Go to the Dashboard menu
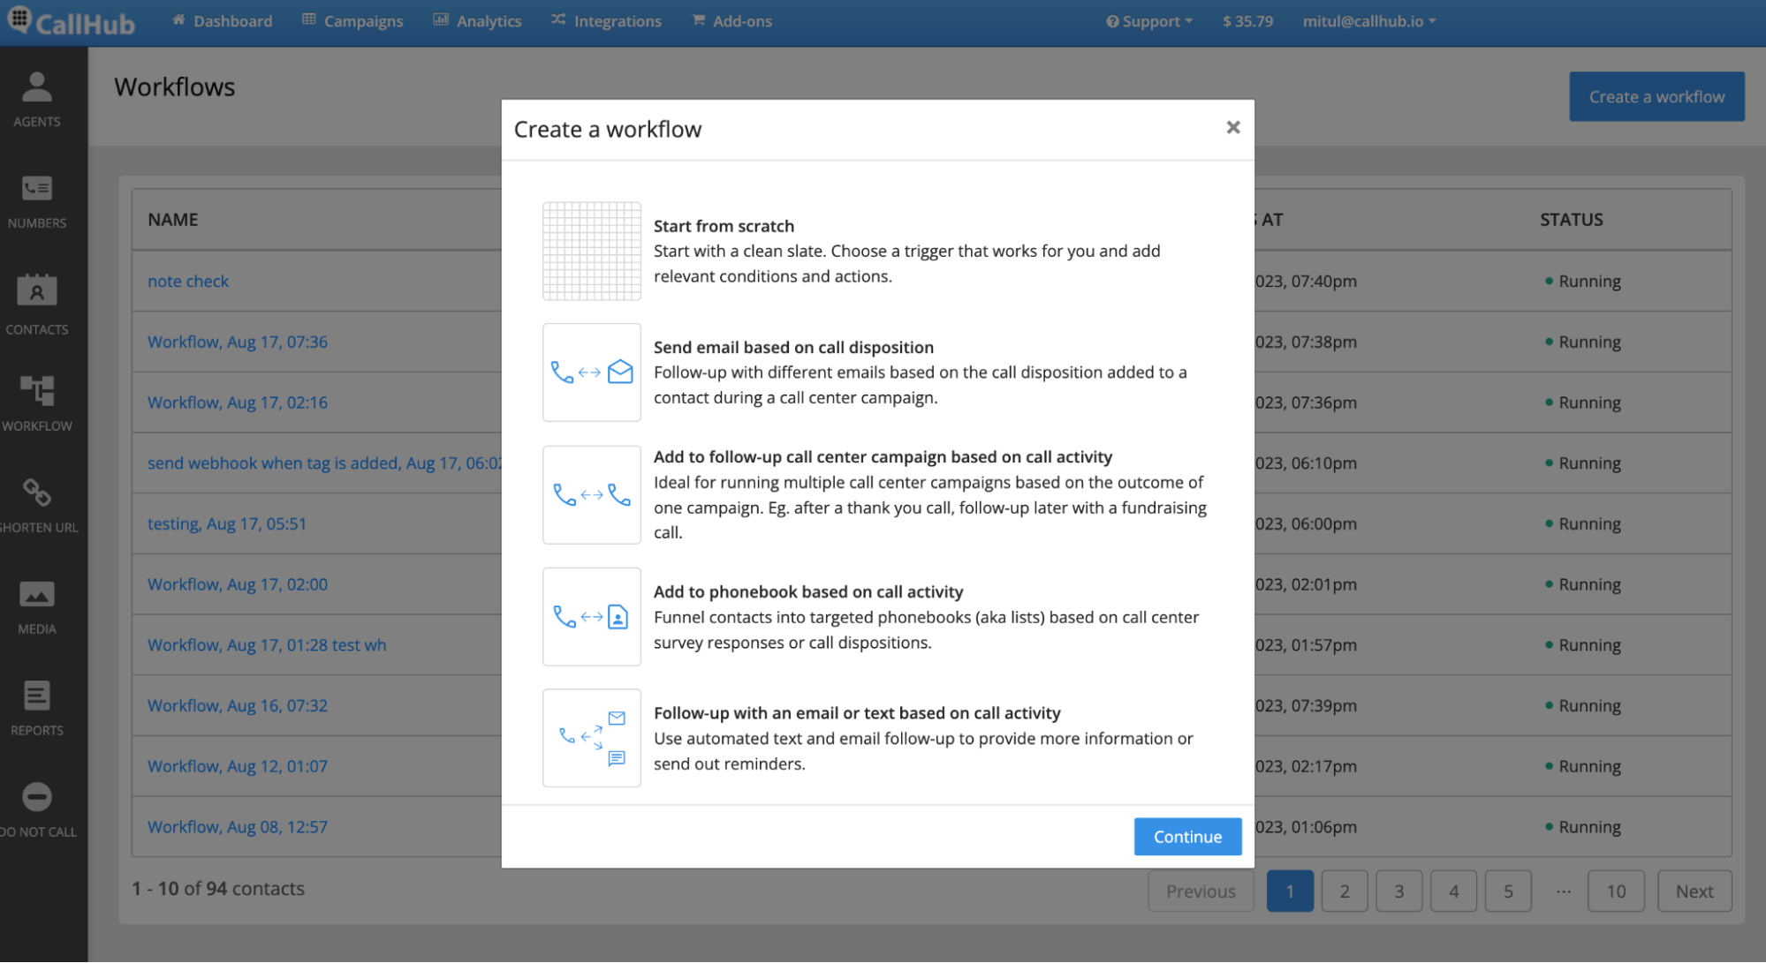The image size is (1766, 963). pos(223,21)
